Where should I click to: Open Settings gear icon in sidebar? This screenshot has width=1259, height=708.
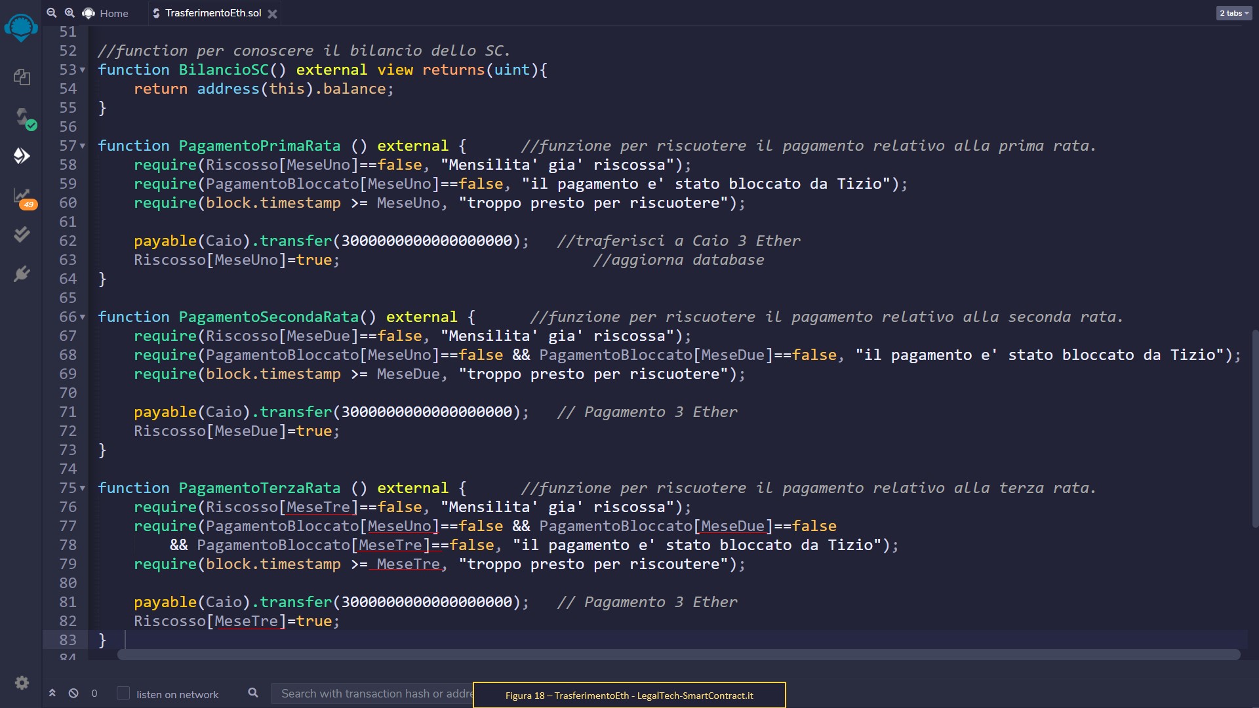[x=22, y=682]
